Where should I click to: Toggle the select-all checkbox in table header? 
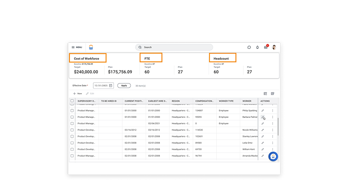[x=72, y=101]
